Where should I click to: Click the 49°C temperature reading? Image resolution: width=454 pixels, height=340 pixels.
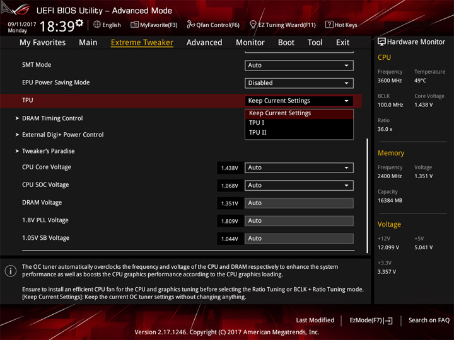pyautogui.click(x=420, y=81)
